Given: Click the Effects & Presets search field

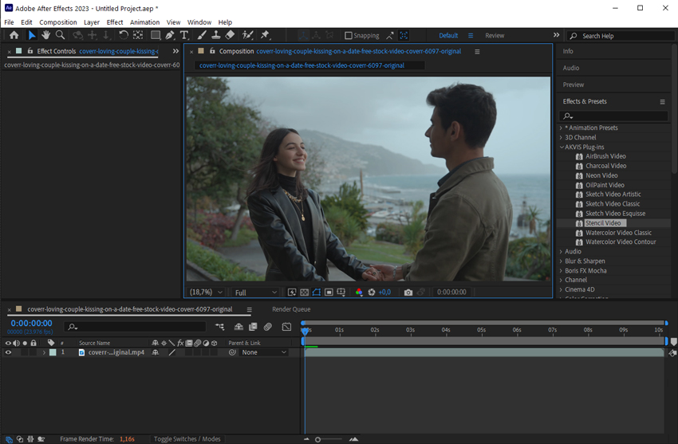Looking at the screenshot, I should 613,116.
